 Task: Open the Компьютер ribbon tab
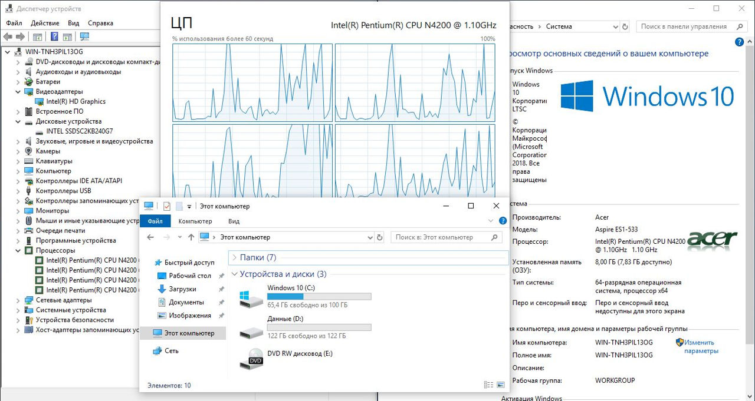pyautogui.click(x=195, y=221)
